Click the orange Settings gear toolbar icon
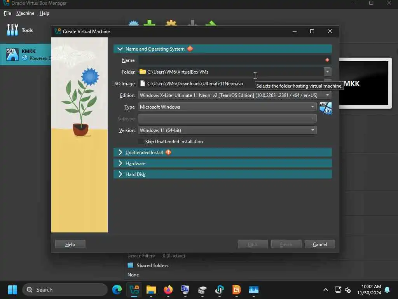The image size is (398, 299). pyautogui.click(x=171, y=23)
